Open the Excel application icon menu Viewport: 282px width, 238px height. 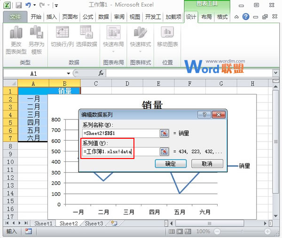tap(7, 5)
